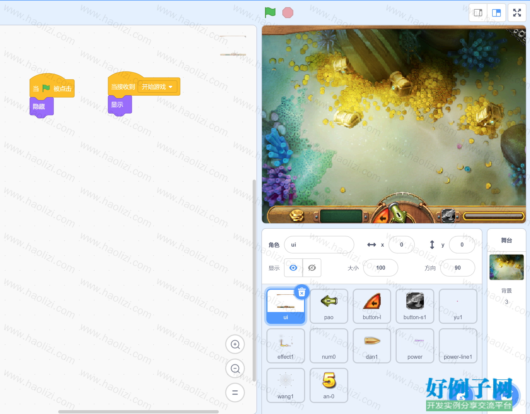Select the yu1 sprite

[x=458, y=306]
